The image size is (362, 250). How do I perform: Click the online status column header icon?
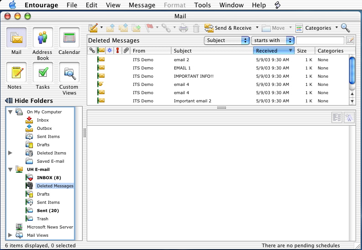pos(101,50)
